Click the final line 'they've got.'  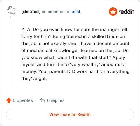34,79
